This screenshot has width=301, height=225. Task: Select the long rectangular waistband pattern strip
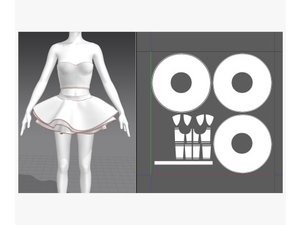(x=183, y=162)
